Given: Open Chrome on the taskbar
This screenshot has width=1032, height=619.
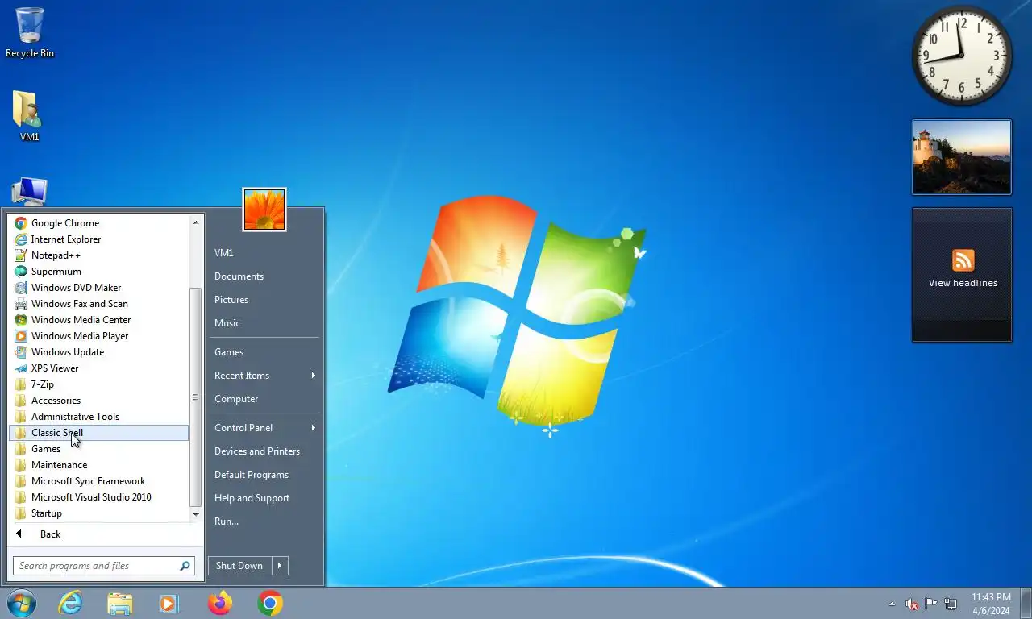Looking at the screenshot, I should (x=270, y=603).
